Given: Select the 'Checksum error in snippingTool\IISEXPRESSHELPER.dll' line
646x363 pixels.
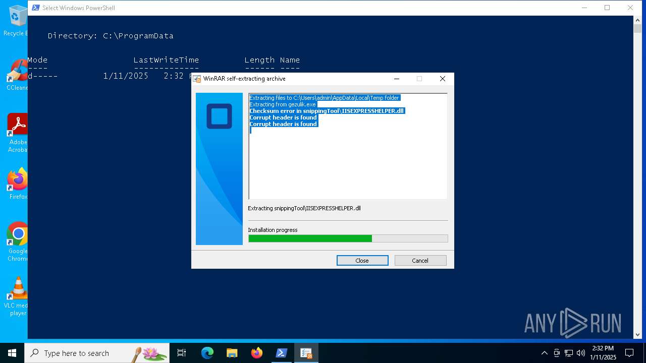Looking at the screenshot, I should click(327, 111).
